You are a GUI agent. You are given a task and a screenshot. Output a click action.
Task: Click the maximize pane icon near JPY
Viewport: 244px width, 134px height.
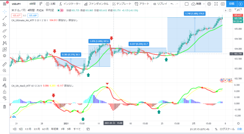tap(230, 10)
